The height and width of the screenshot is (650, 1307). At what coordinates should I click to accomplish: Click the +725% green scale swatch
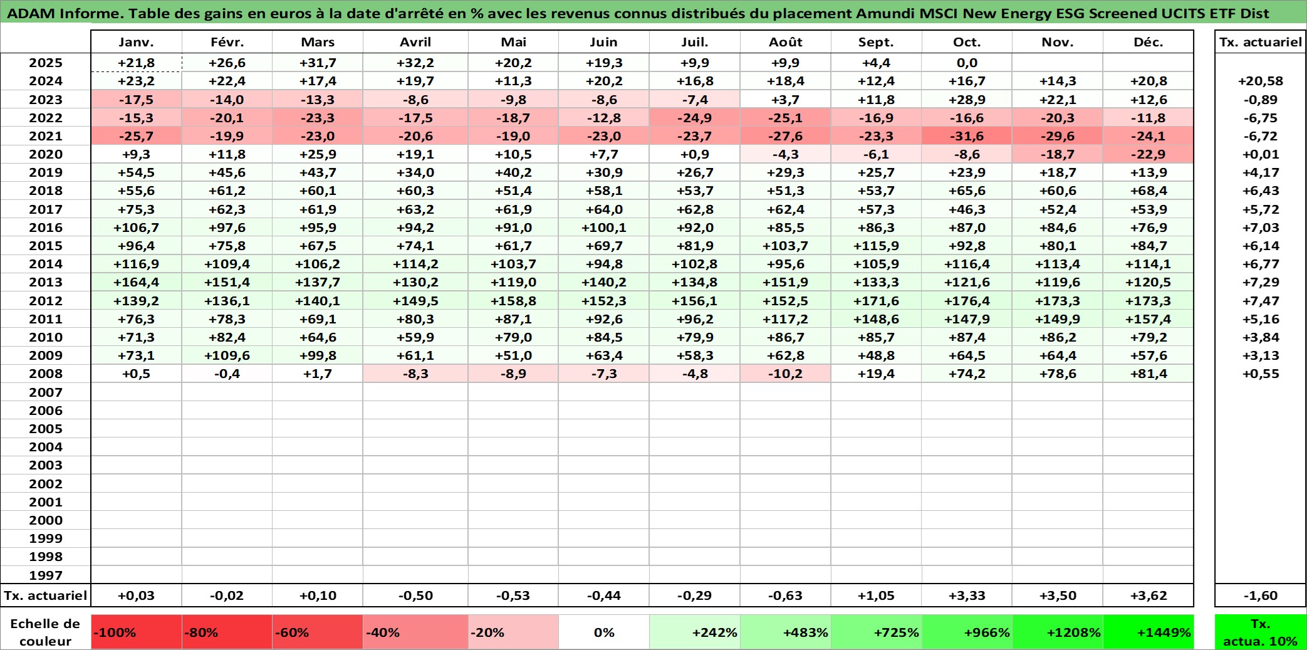[876, 632]
